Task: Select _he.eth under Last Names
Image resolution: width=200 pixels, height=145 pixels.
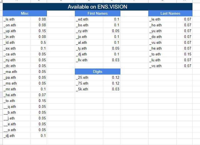Action: 162,49
